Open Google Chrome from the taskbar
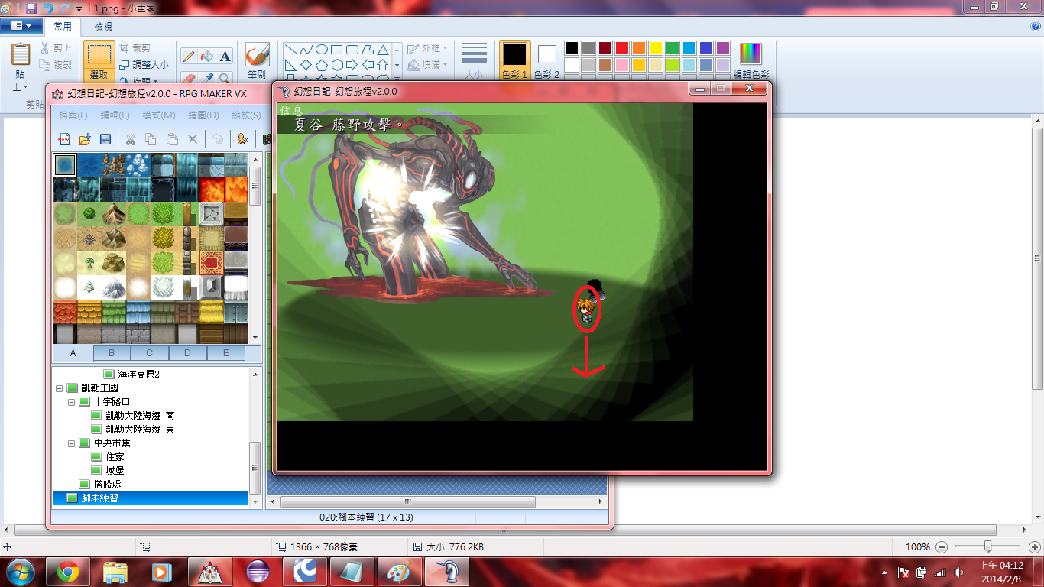 tap(68, 572)
